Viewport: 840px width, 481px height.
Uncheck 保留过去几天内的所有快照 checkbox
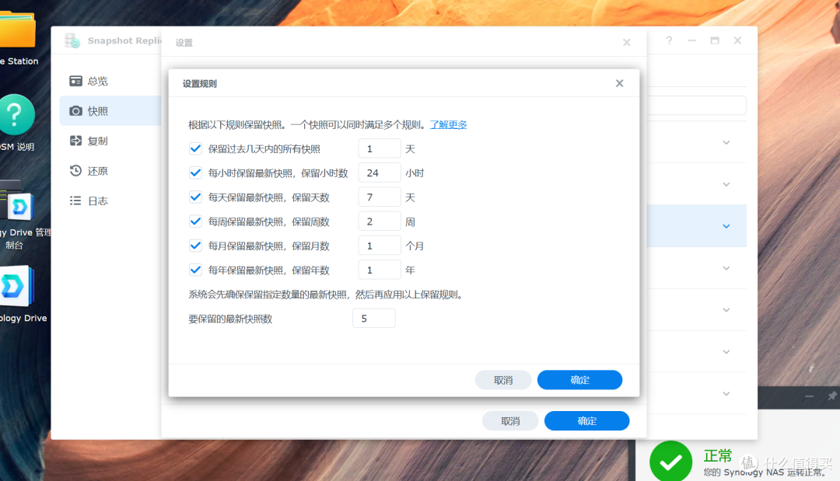tap(195, 148)
